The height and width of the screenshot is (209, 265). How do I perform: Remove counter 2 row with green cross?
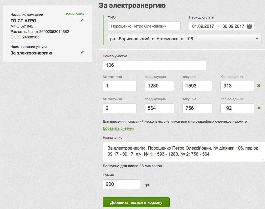coord(259,108)
